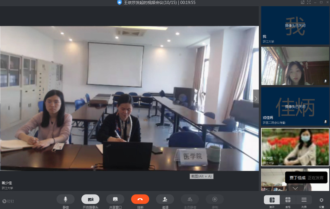Screen dimensions: 330x209
Task: Click the 我 self-view tile
Action: 295,25
